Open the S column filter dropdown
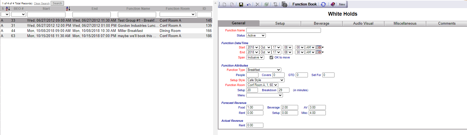Image resolution: width=467 pixels, height=135 pixels. point(5,14)
